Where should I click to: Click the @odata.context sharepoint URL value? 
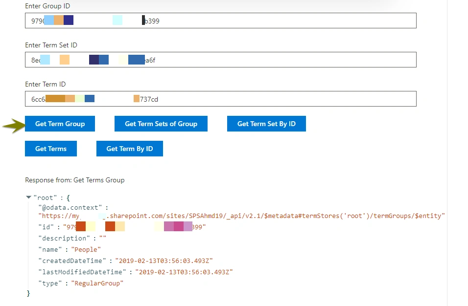pyautogui.click(x=241, y=216)
